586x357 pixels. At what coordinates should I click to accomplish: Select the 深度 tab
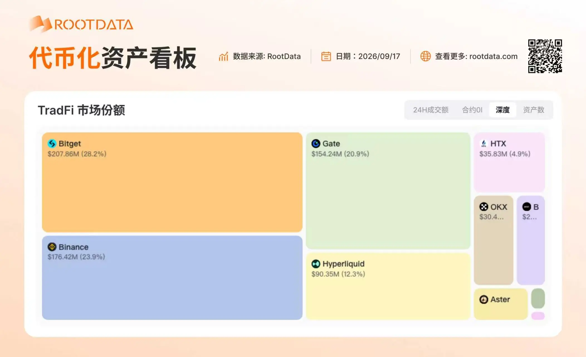pos(503,110)
